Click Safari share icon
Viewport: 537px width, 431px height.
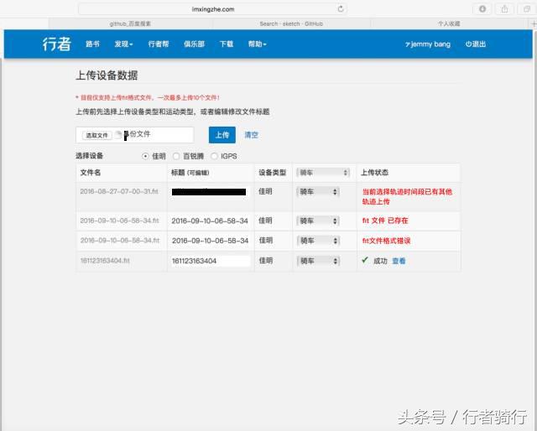504,9
